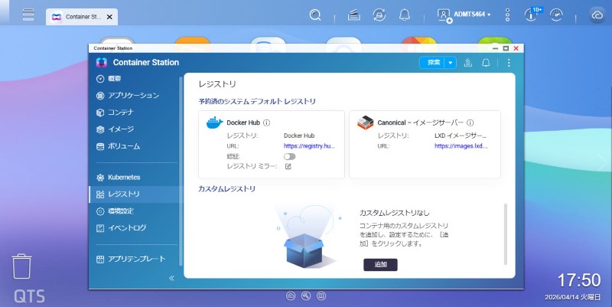612x307 pixels.
Task: Open the Docker Hub registry URL link
Action: click(x=309, y=145)
